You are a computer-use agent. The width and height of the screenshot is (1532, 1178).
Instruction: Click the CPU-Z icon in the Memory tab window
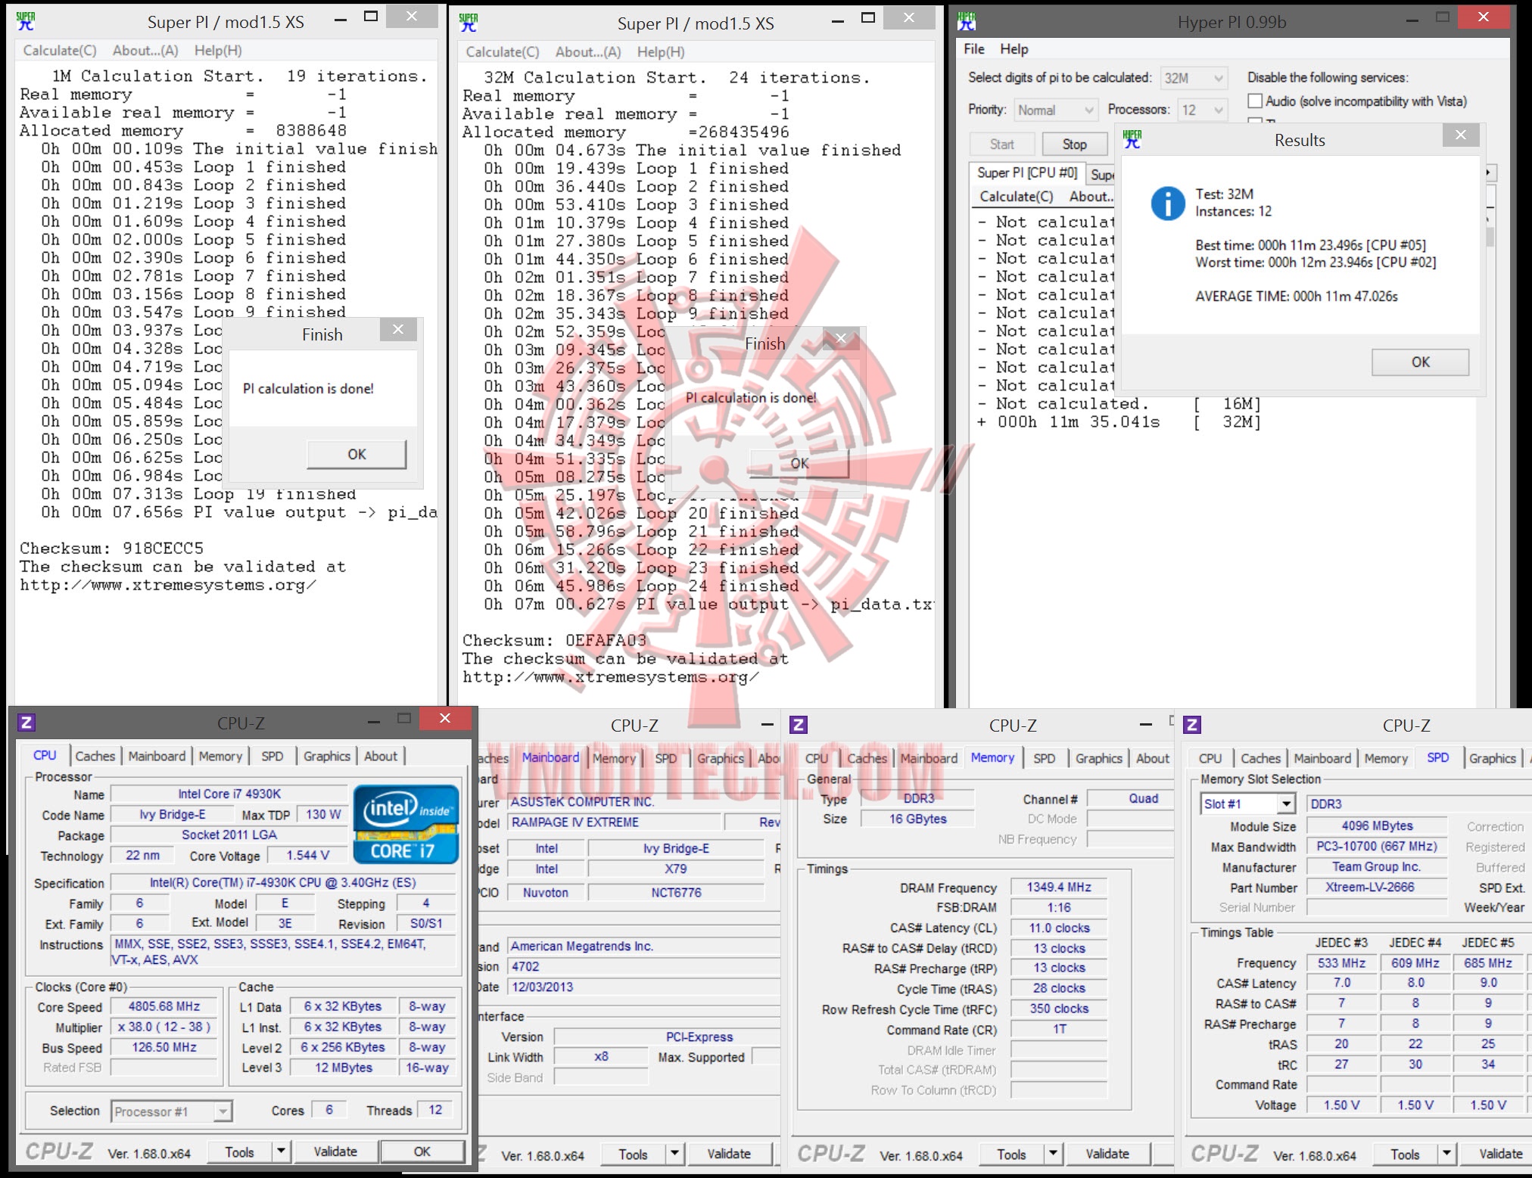798,725
